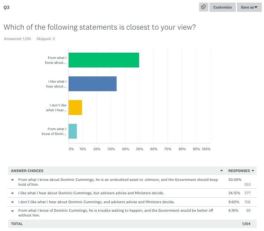
Task: Click the green bar in the chart
Action: pos(104,60)
